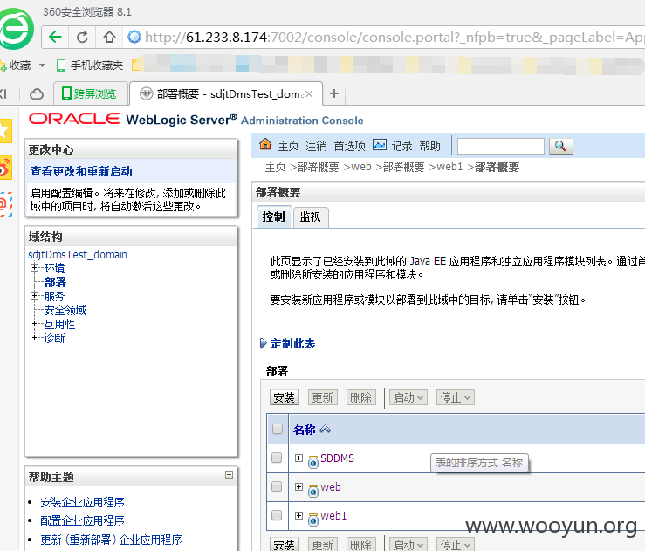The image size is (645, 551).
Task: Open the 收藏 favorites dropdown arrow
Action: pos(42,65)
